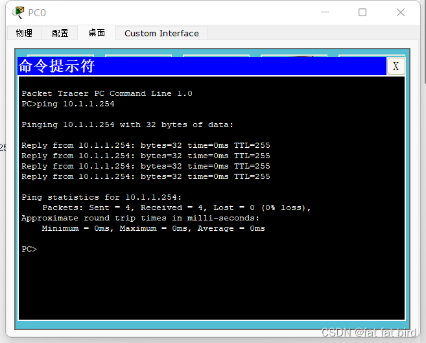Click the 'Pinging 10.1.1.254 with 32 bytes' line
The height and width of the screenshot is (343, 426).
coord(128,124)
